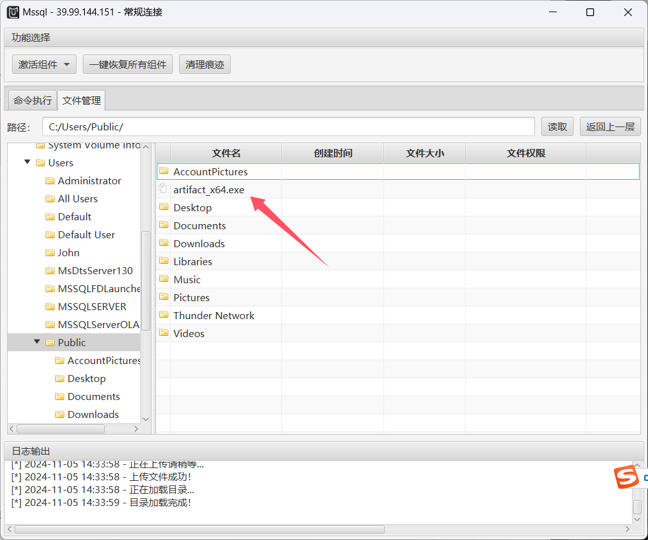Click the 上传文件成功 log entry

(101, 477)
